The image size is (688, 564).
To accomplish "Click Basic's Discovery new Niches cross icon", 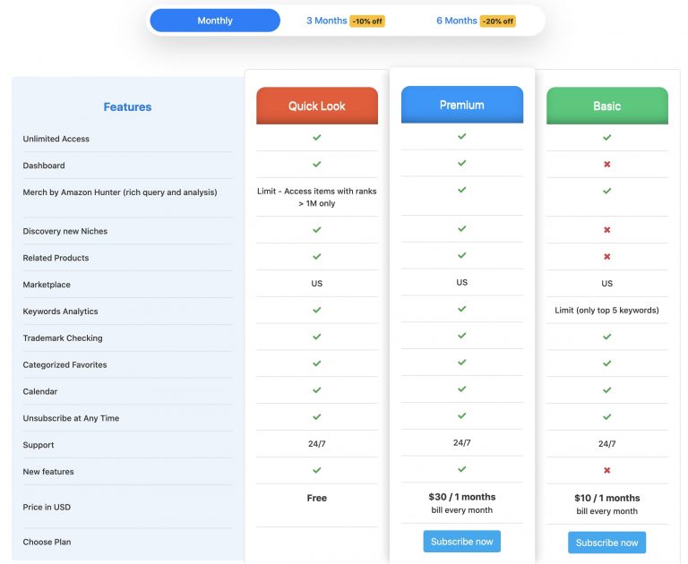I will click(606, 230).
